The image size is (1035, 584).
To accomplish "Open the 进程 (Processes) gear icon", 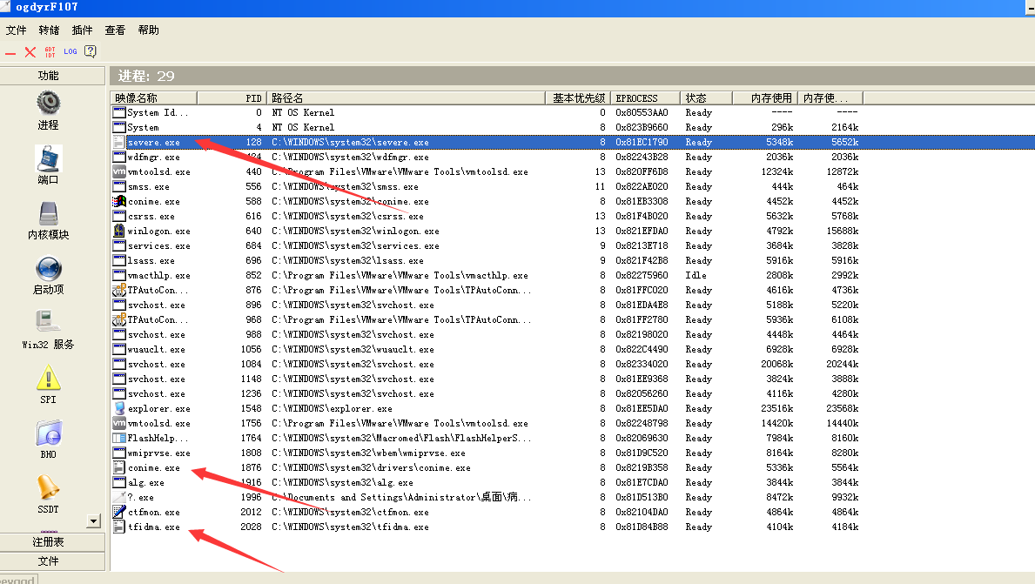I will (x=48, y=103).
